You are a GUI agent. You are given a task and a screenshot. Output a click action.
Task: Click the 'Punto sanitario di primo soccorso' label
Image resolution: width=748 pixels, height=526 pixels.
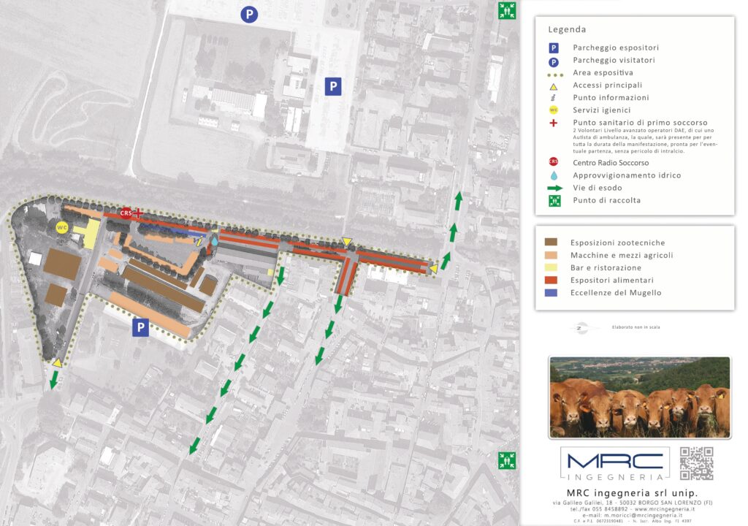pos(640,123)
